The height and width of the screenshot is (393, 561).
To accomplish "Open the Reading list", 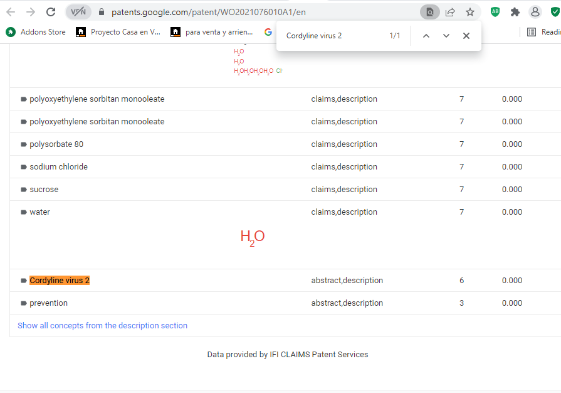I will (x=543, y=31).
